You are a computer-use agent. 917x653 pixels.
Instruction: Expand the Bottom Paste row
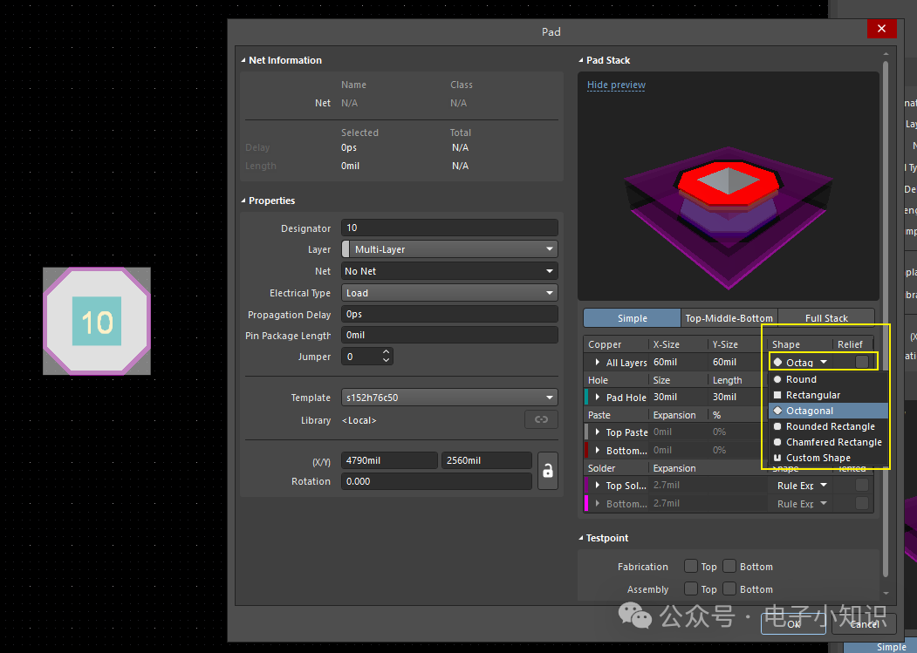pyautogui.click(x=597, y=450)
